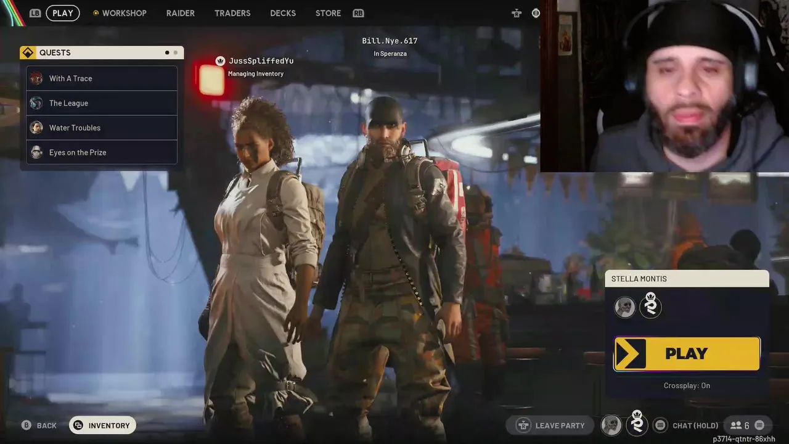The width and height of the screenshot is (789, 444).
Task: Click the QUESTS panel header
Action: [x=102, y=52]
